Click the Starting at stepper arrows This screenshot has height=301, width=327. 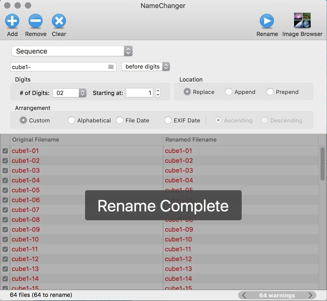[158, 93]
